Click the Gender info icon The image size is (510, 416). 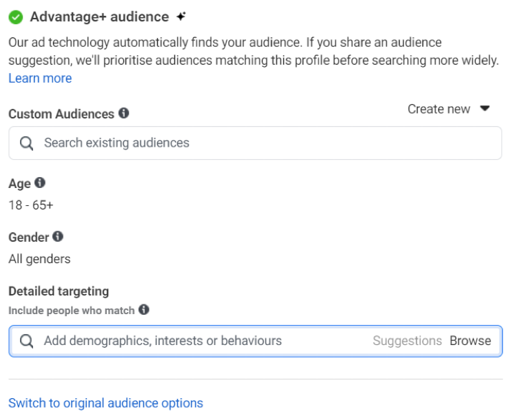(58, 236)
